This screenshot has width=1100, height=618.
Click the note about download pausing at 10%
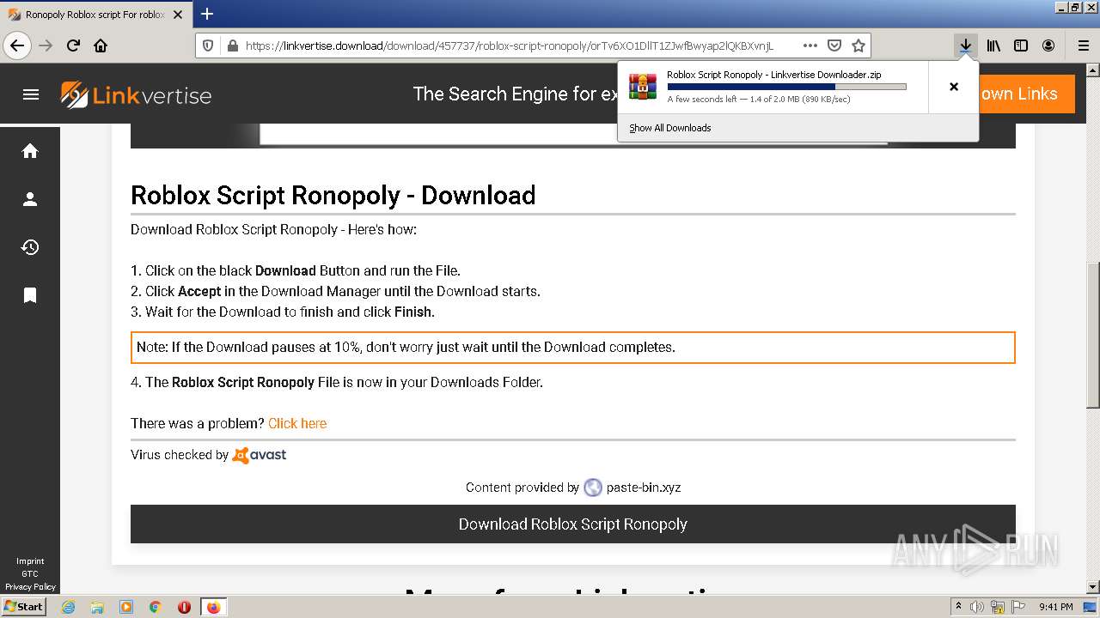click(573, 348)
